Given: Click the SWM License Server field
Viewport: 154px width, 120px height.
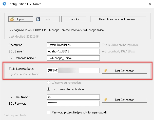Looking at the screenshot, I should click(x=73, y=71).
